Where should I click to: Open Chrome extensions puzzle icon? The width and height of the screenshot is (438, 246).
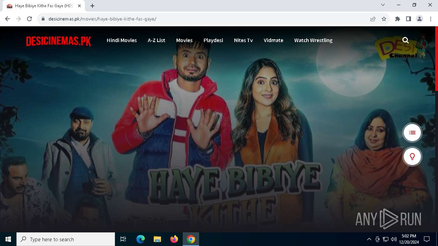click(398, 19)
